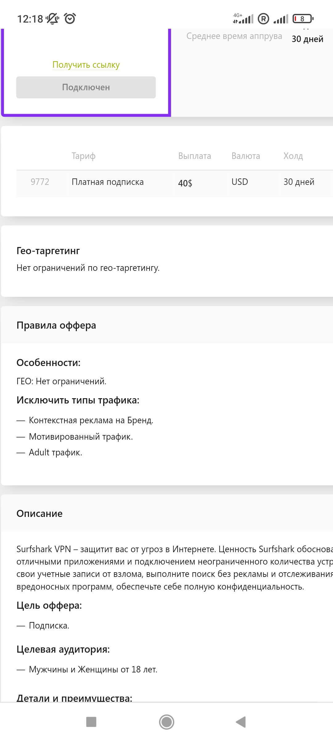Tap the Android back navigation triangle
Viewport: 333px width, 742px height.
[241, 722]
